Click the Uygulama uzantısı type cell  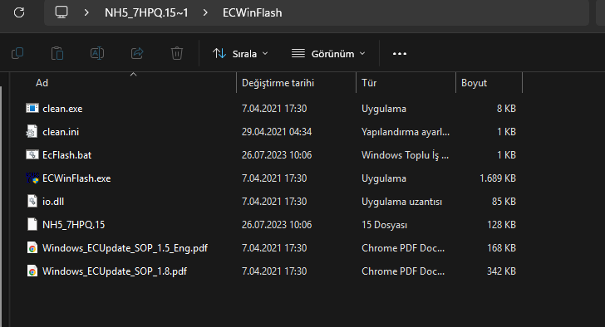click(401, 202)
